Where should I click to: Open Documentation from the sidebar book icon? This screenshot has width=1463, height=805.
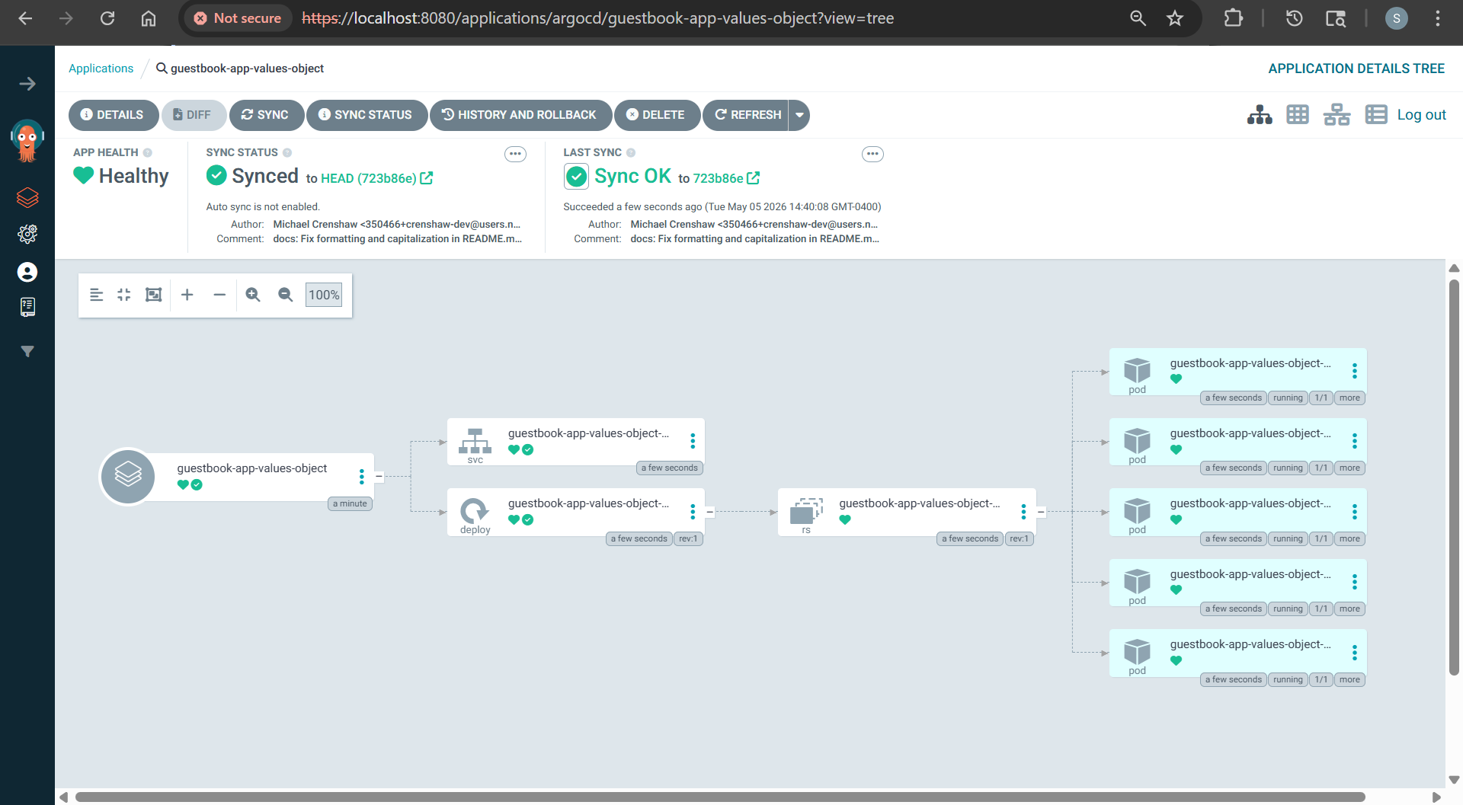[x=27, y=307]
